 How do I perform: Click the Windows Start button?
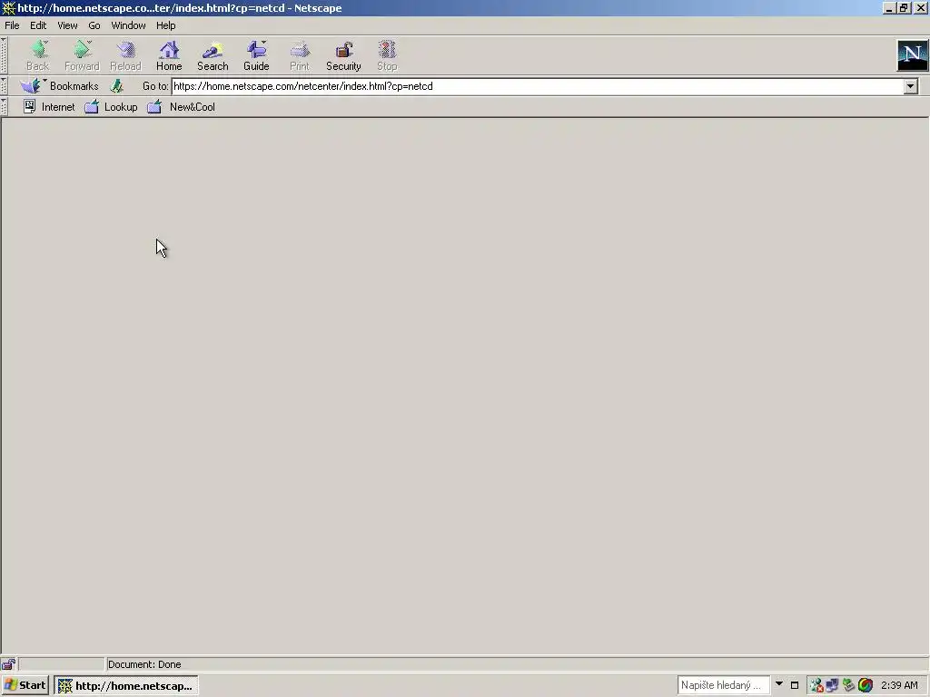click(x=25, y=685)
